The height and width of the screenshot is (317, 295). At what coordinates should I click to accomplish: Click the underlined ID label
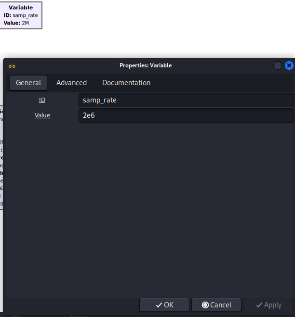click(42, 100)
